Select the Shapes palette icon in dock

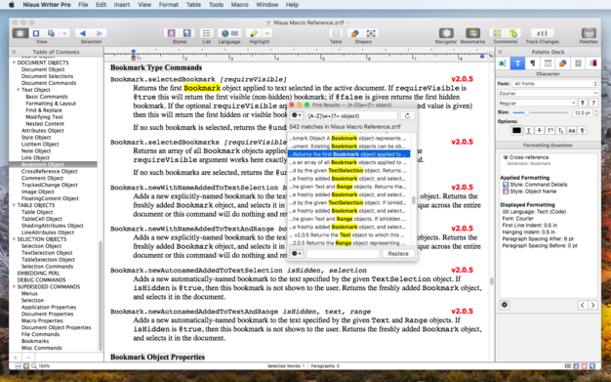click(x=562, y=64)
